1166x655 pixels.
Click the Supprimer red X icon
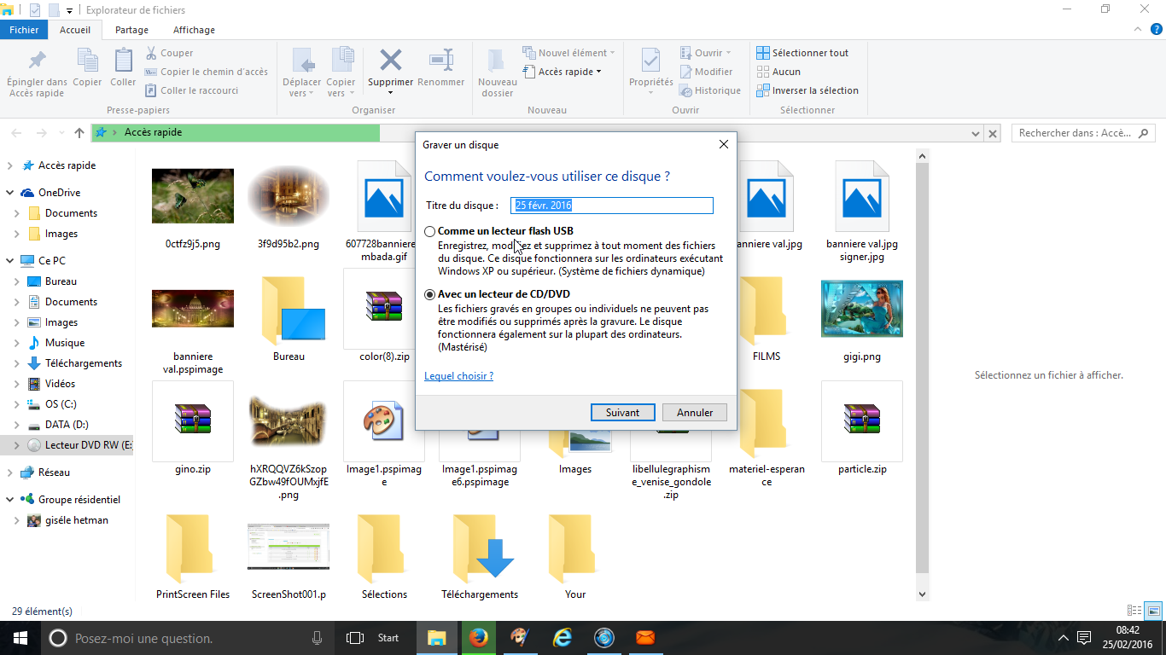391,60
